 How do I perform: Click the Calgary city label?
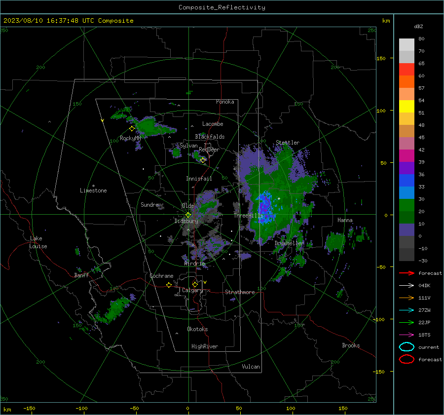[x=192, y=290]
